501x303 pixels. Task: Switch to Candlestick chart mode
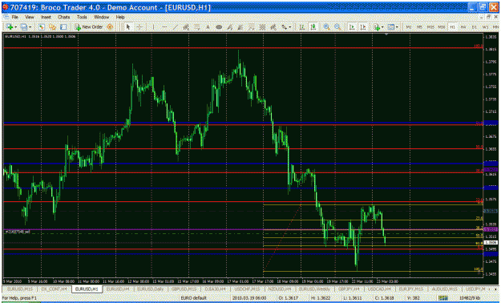click(x=313, y=27)
